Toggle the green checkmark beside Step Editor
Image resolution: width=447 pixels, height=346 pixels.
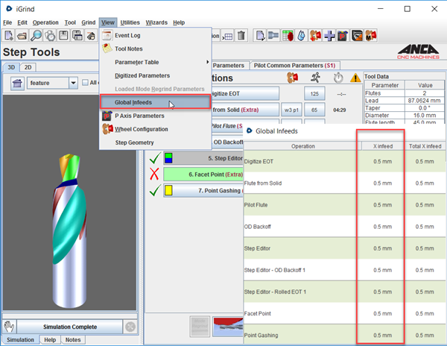tap(153, 158)
